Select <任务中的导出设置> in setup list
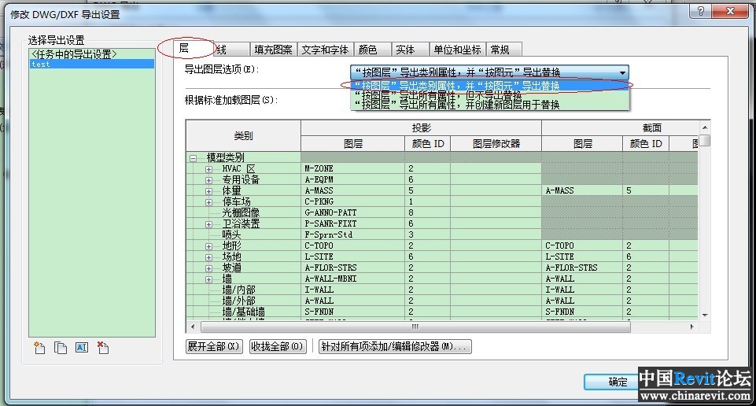Image resolution: width=756 pixels, height=406 pixels. pyautogui.click(x=92, y=54)
